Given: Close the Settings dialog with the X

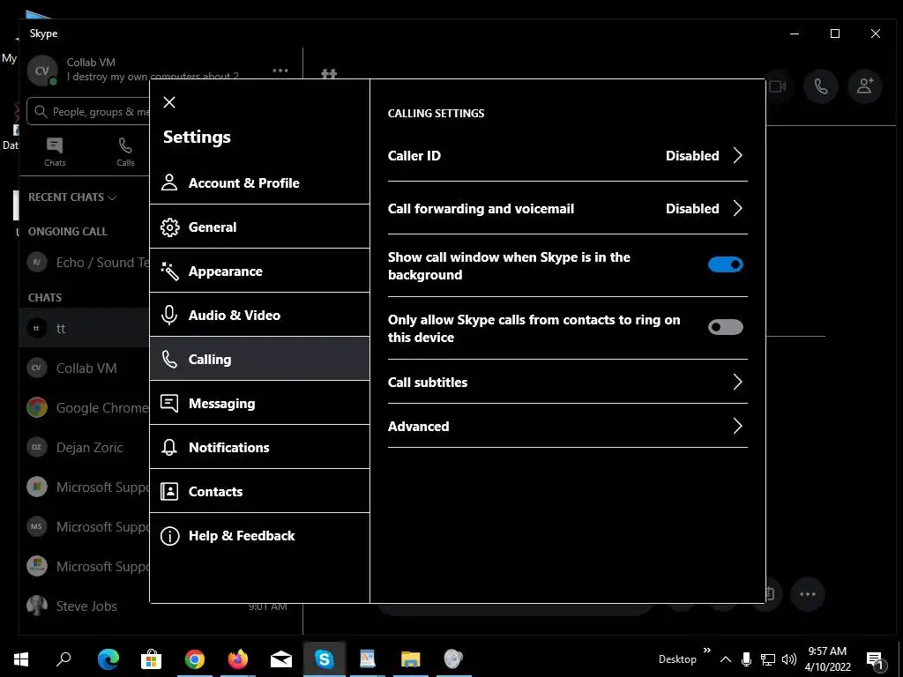Looking at the screenshot, I should coord(169,102).
